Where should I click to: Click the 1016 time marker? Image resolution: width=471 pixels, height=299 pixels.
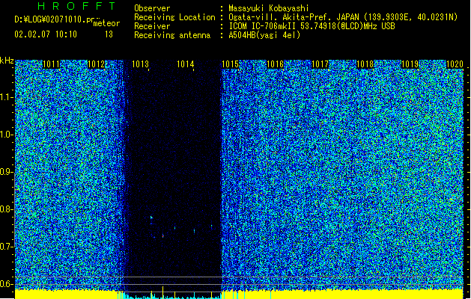pyautogui.click(x=275, y=64)
